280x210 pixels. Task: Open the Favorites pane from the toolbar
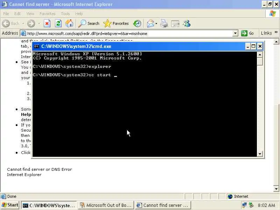pos(116,23)
